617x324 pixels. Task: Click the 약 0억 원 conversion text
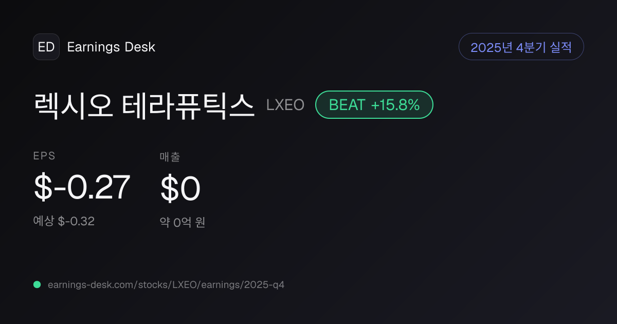183,222
